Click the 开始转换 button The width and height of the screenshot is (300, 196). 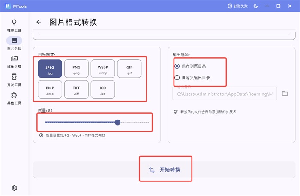[x=164, y=170]
